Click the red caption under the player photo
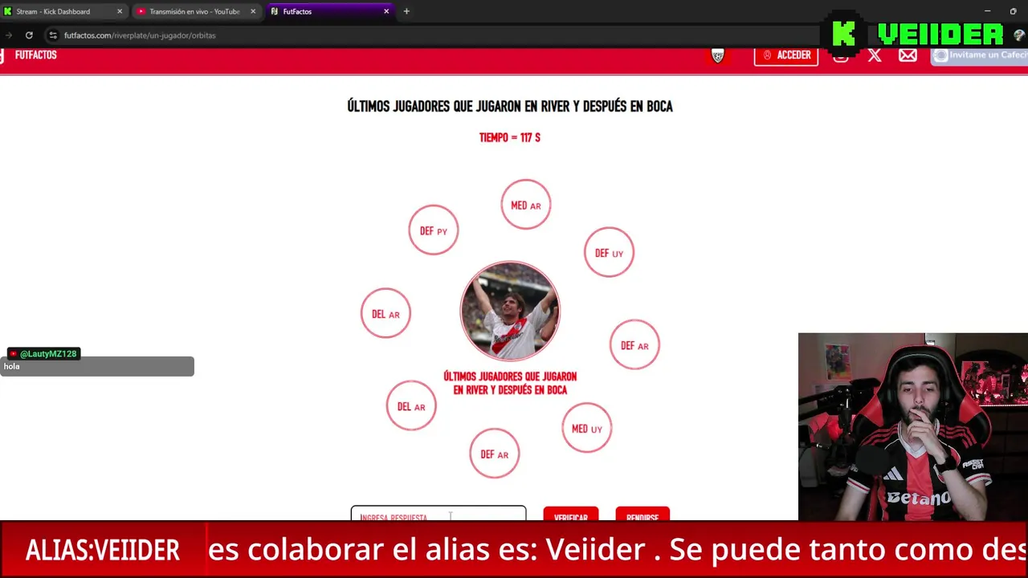Image resolution: width=1028 pixels, height=578 pixels. coord(510,383)
